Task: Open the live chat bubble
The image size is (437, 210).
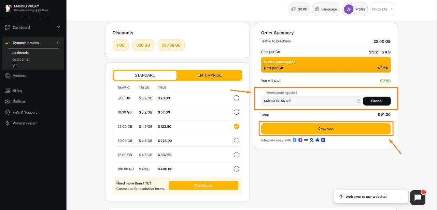Action: click(418, 197)
